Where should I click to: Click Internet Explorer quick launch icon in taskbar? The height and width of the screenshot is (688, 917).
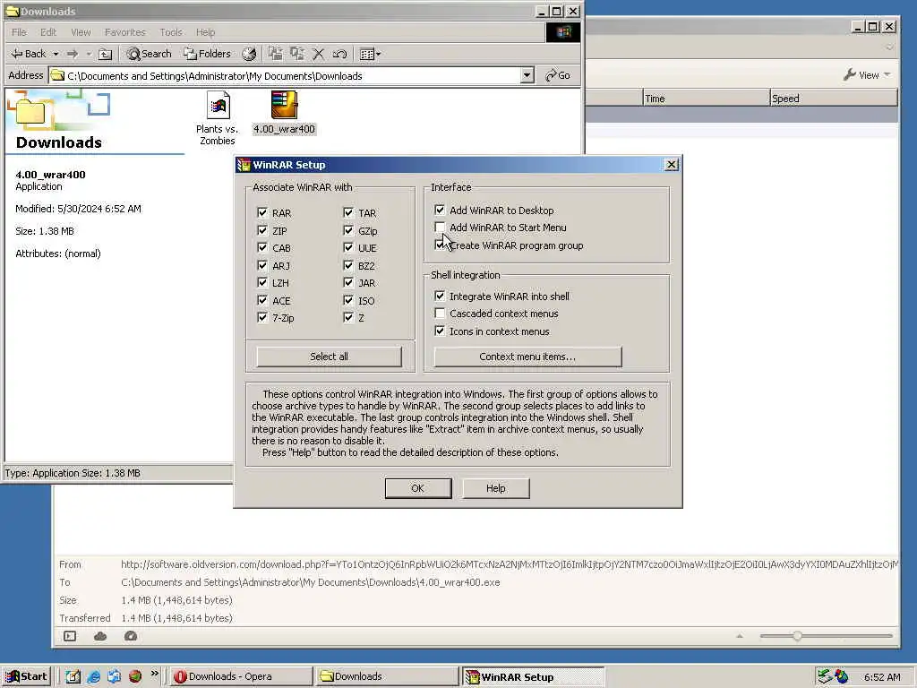[x=93, y=677]
